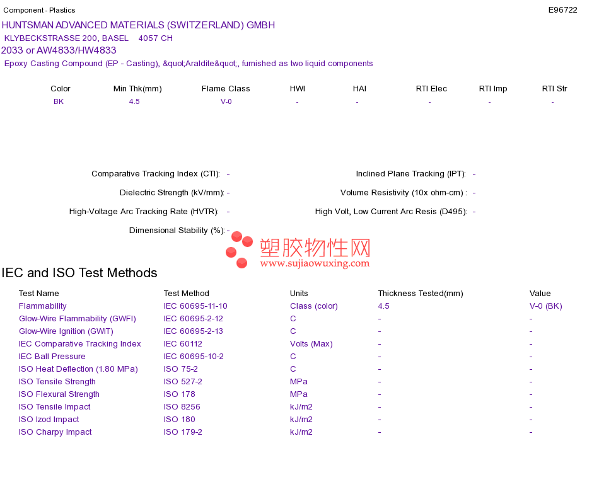Click High-Voltage Arc Tracking Rate (HVTR) label
The width and height of the screenshot is (599, 504).
click(144, 212)
